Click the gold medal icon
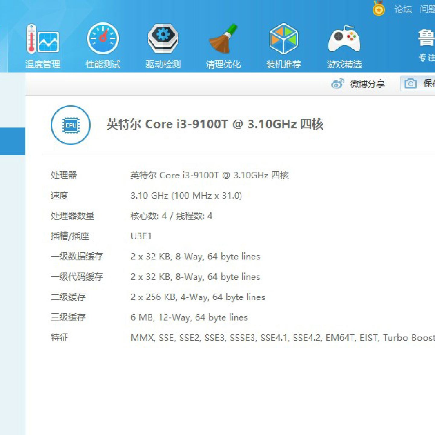Screen dimensions: 435x435 (379, 8)
